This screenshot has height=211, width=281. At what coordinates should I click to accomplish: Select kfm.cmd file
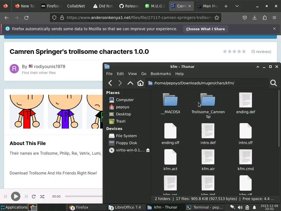tap(246, 160)
